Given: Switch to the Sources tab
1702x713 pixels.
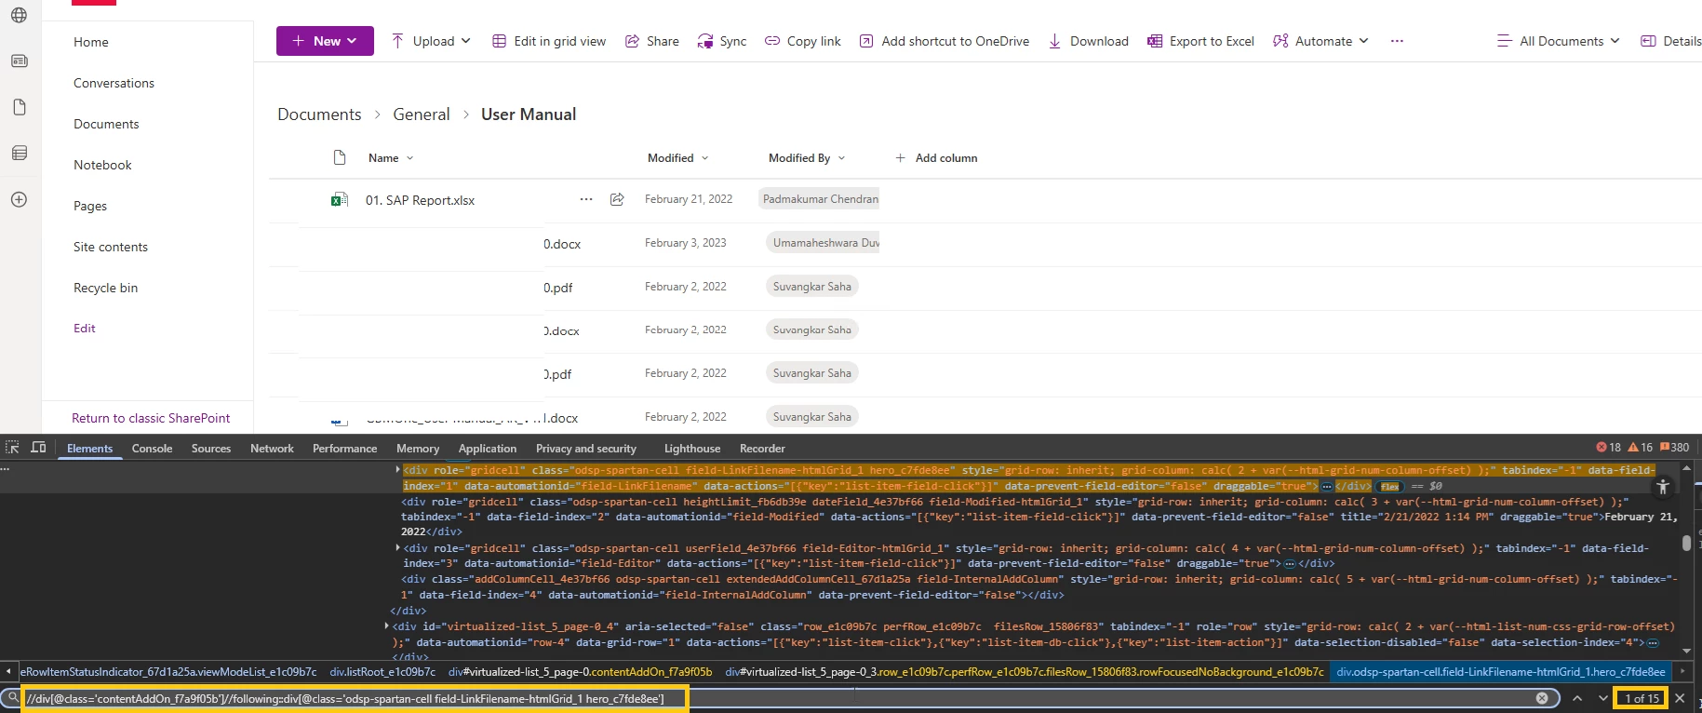Looking at the screenshot, I should point(211,448).
